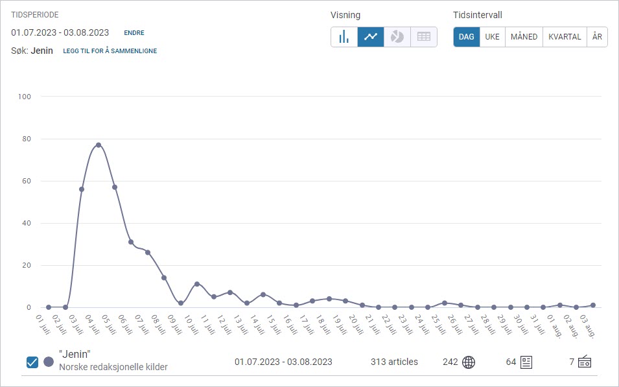The image size is (619, 387).
Task: Switch to bar chart view
Action: [344, 37]
